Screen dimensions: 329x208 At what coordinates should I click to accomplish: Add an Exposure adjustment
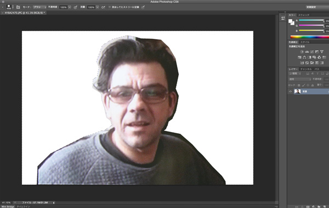pyautogui.click(x=317, y=51)
